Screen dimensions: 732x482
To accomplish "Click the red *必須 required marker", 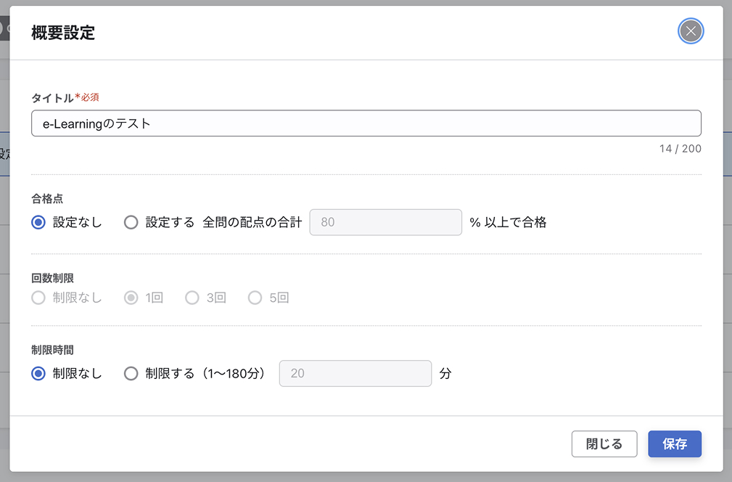I will 88,96.
